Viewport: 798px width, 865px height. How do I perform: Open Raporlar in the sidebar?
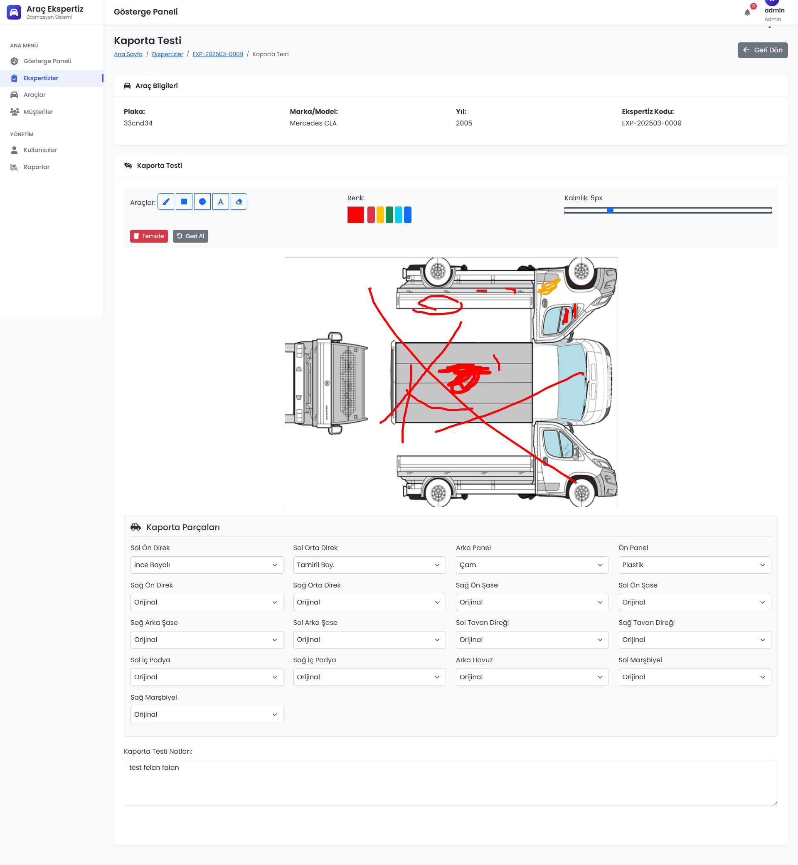click(52, 167)
